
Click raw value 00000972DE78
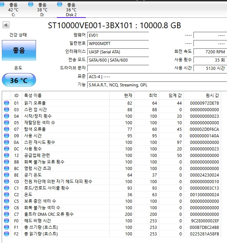(204, 103)
